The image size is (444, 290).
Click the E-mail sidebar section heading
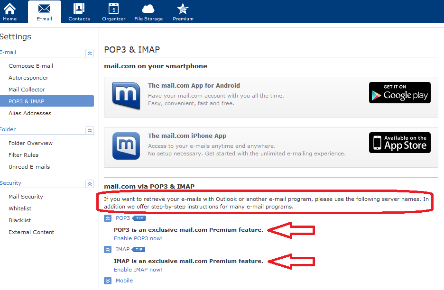[8, 52]
